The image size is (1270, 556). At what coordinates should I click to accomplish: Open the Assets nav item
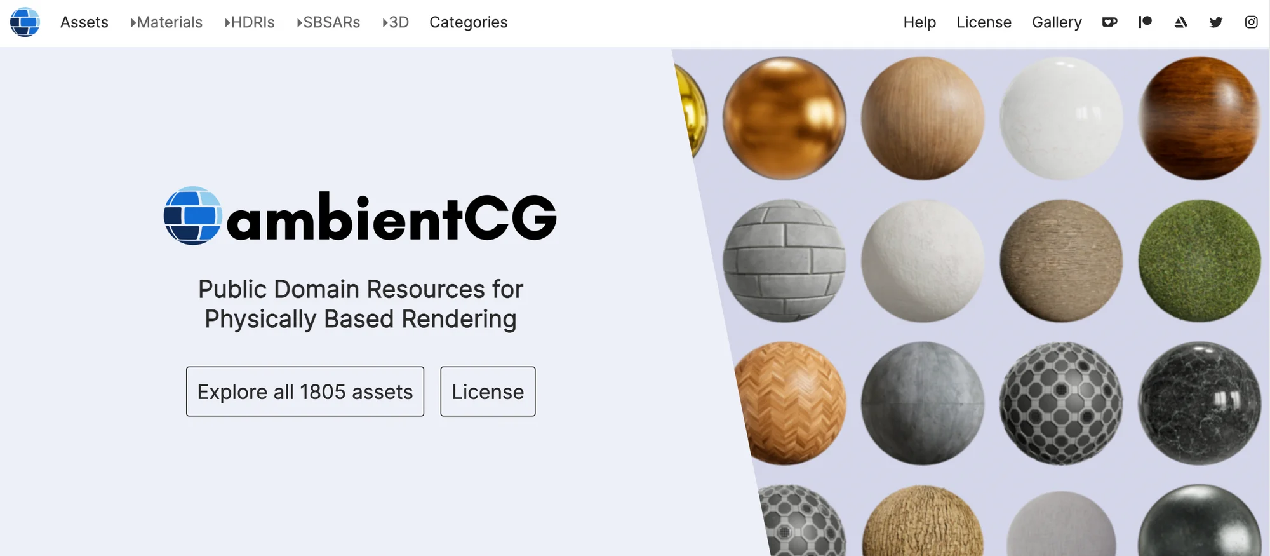tap(84, 22)
